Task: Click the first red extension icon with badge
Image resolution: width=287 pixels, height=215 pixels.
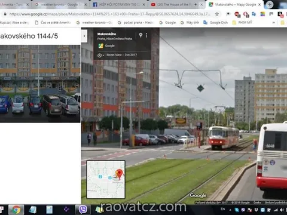Action: [x=237, y=14]
